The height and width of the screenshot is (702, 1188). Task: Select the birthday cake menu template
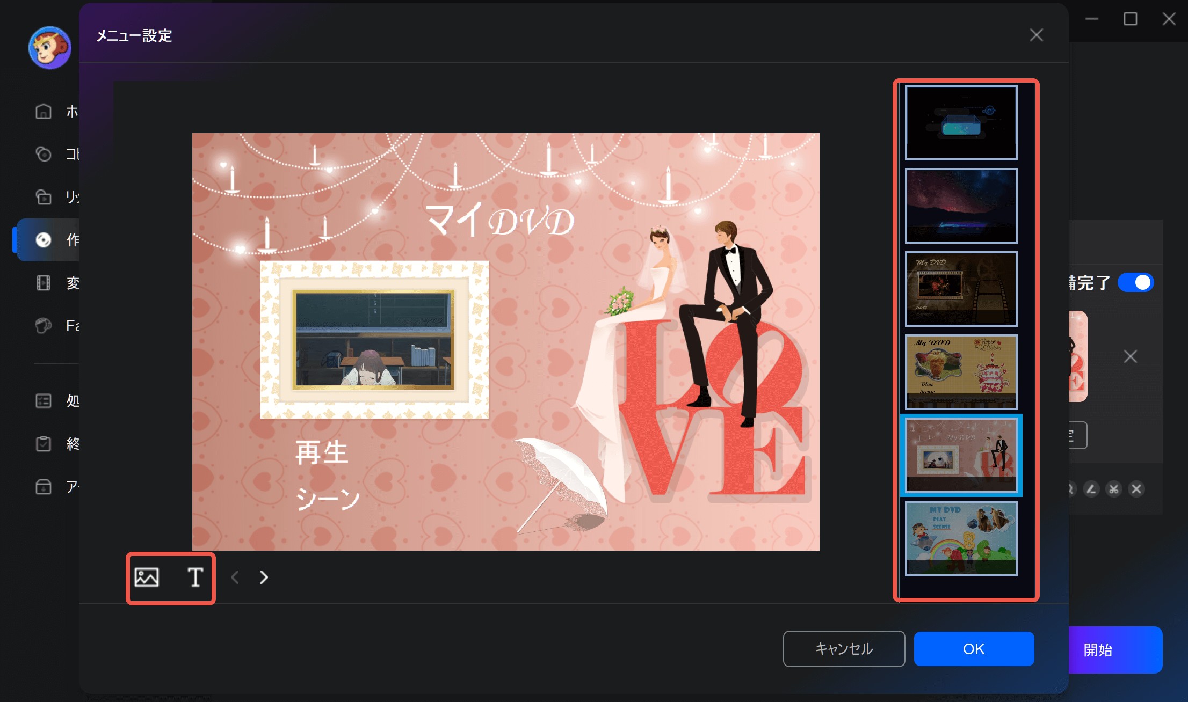coord(961,372)
